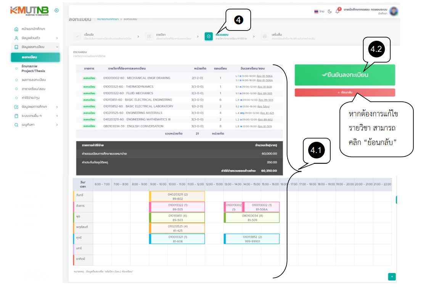Expand the เมนูค้นหา chevron
This screenshot has height=296, width=447.
(57, 125)
